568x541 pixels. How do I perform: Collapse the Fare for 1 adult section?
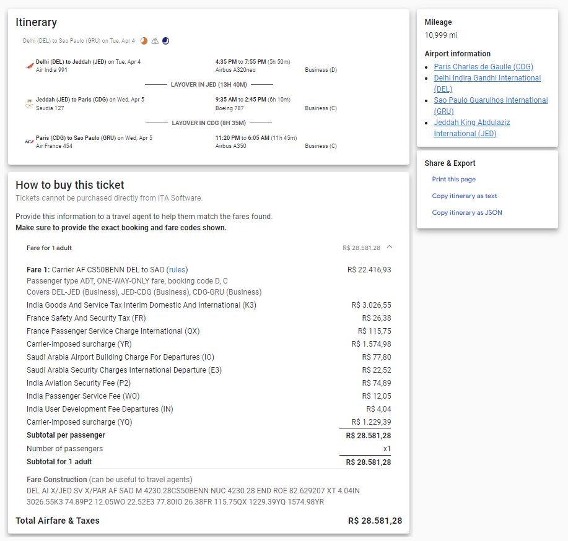[x=390, y=247]
